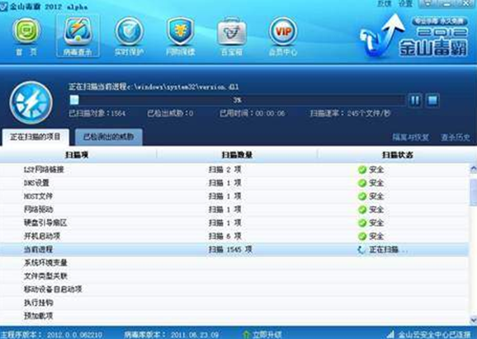Select the 系统环境变量 row
This screenshot has width=477, height=339.
pyautogui.click(x=234, y=262)
